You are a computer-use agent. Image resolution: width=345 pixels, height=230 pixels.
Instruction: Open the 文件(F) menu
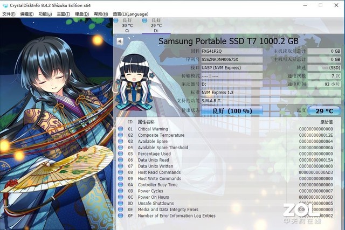(9, 14)
